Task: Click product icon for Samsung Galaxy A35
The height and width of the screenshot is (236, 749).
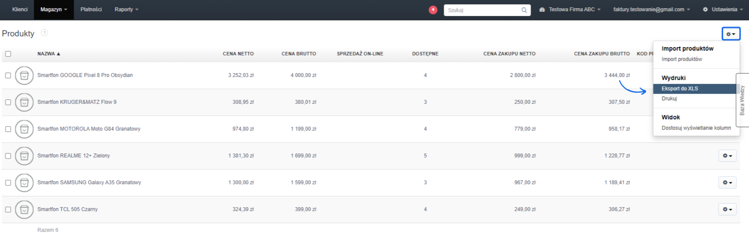Action: 24,183
